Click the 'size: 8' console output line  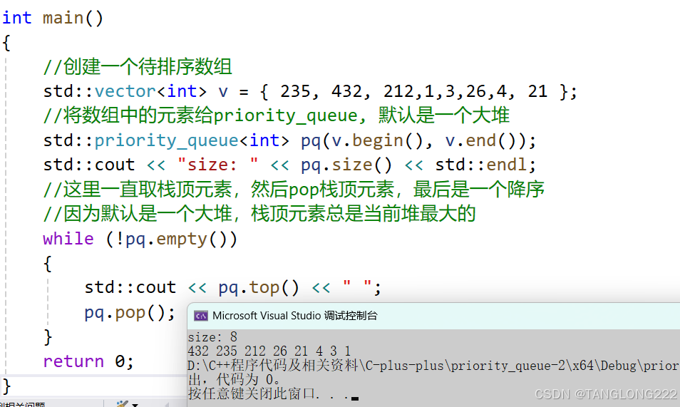(x=212, y=336)
